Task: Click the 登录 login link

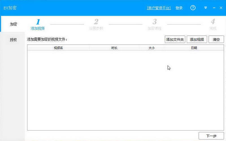Action: pos(179,8)
